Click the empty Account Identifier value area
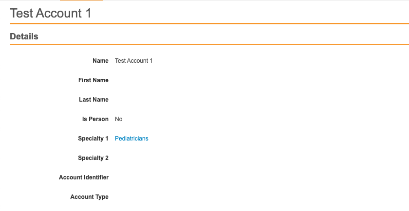This screenshot has height=211, width=409. tap(146, 177)
